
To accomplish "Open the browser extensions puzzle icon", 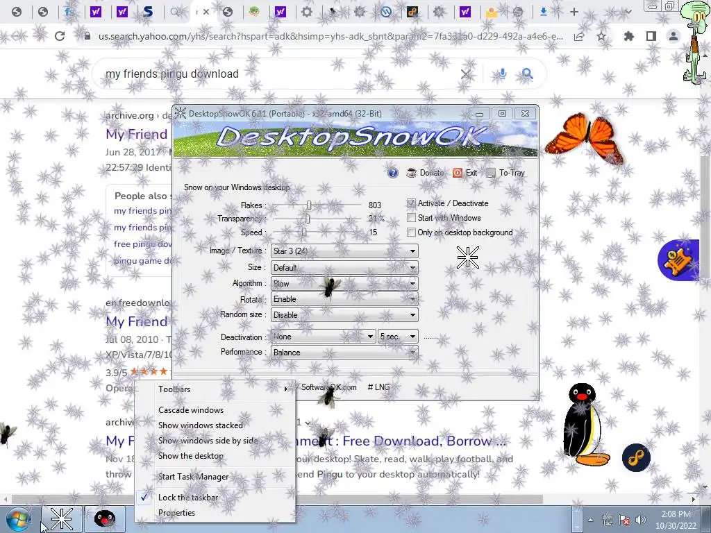I will (x=629, y=36).
